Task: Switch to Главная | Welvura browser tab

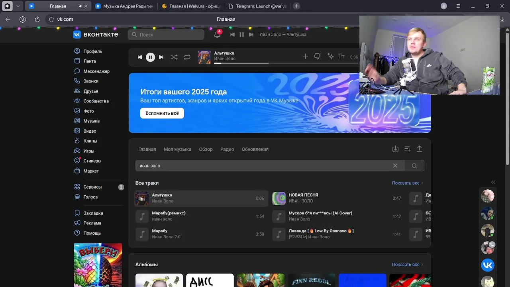Action: (x=191, y=6)
